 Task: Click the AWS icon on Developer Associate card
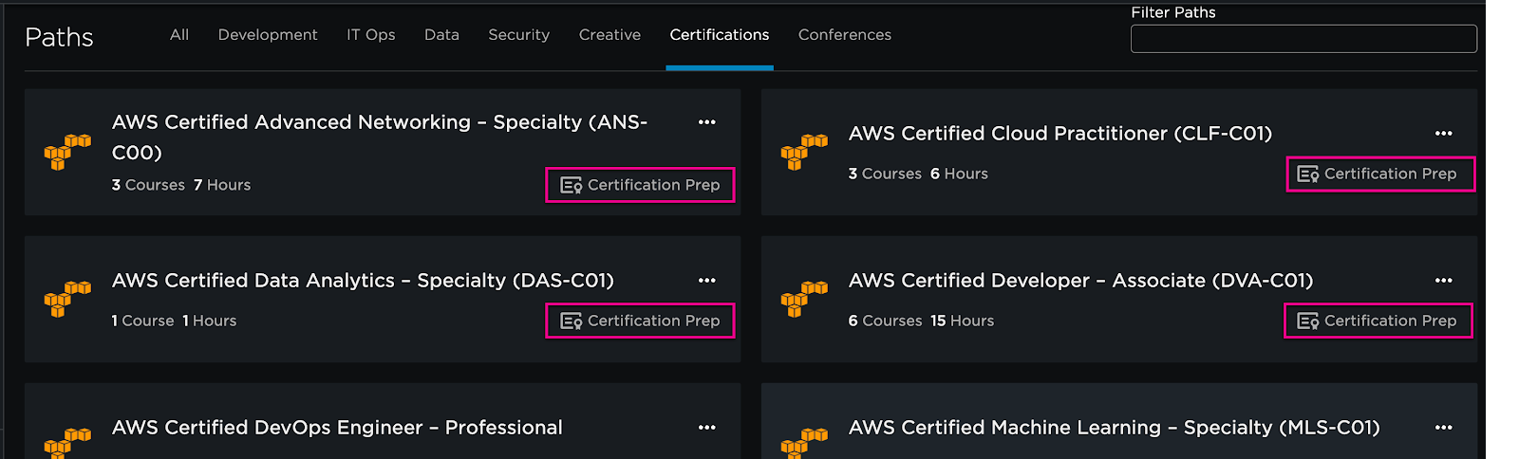pyautogui.click(x=804, y=299)
